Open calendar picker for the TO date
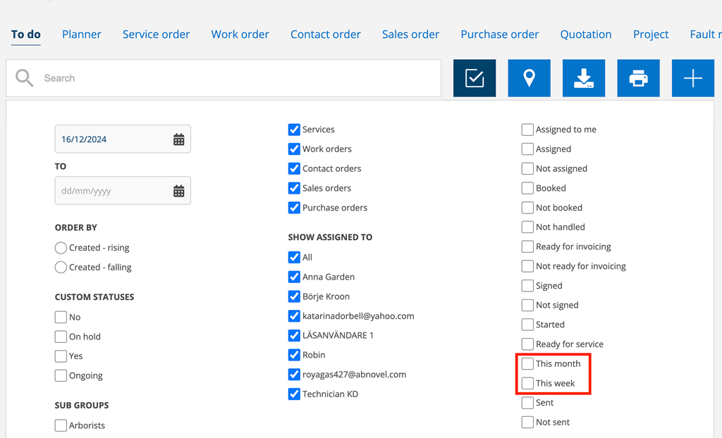The height and width of the screenshot is (438, 722). pos(178,191)
